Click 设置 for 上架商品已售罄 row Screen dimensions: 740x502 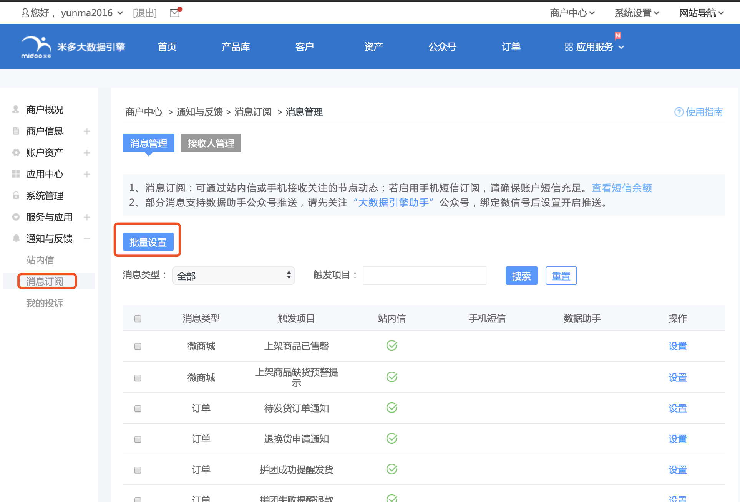click(x=677, y=346)
